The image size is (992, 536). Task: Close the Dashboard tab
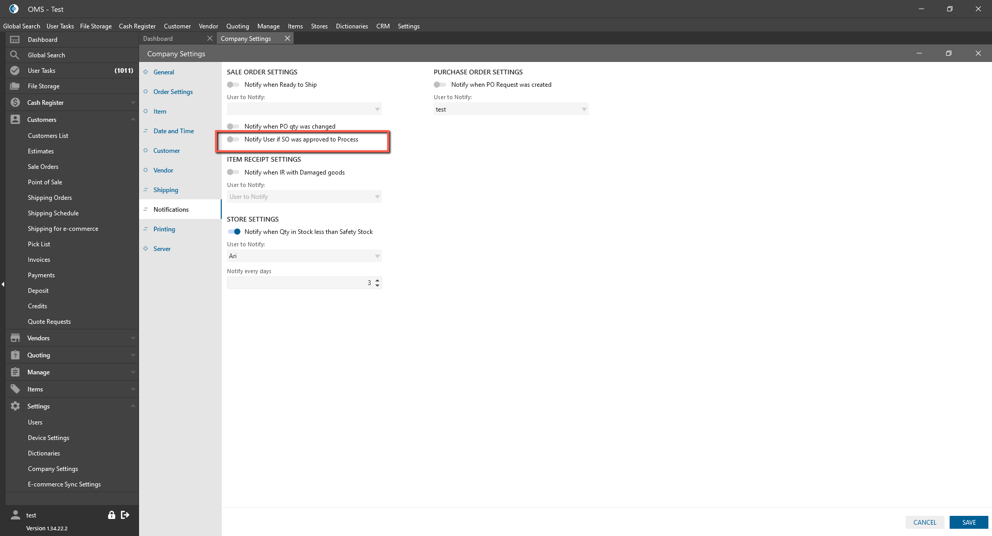coord(209,38)
